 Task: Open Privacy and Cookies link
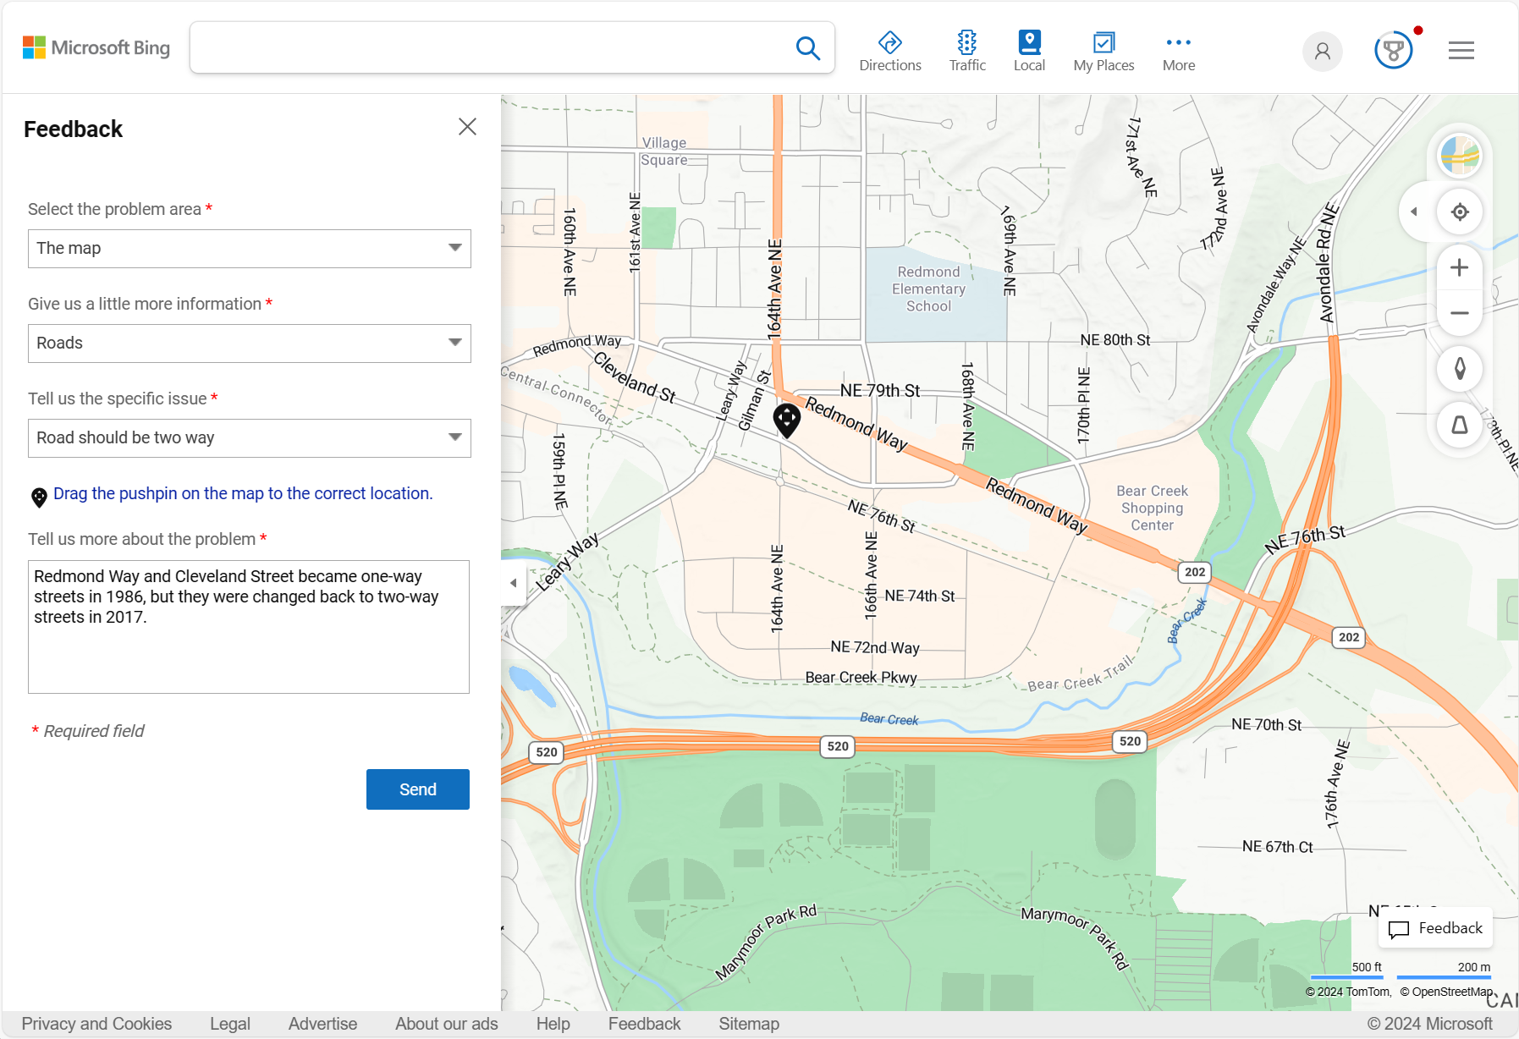[96, 1024]
